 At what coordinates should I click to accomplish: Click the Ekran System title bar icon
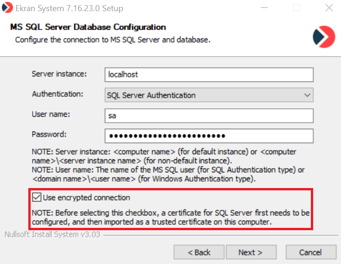[7, 8]
